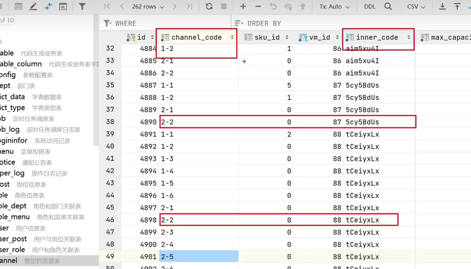Screen dimensions: 471x269
Task: Select the dict_type table in the sidebar
Action: 13,108
